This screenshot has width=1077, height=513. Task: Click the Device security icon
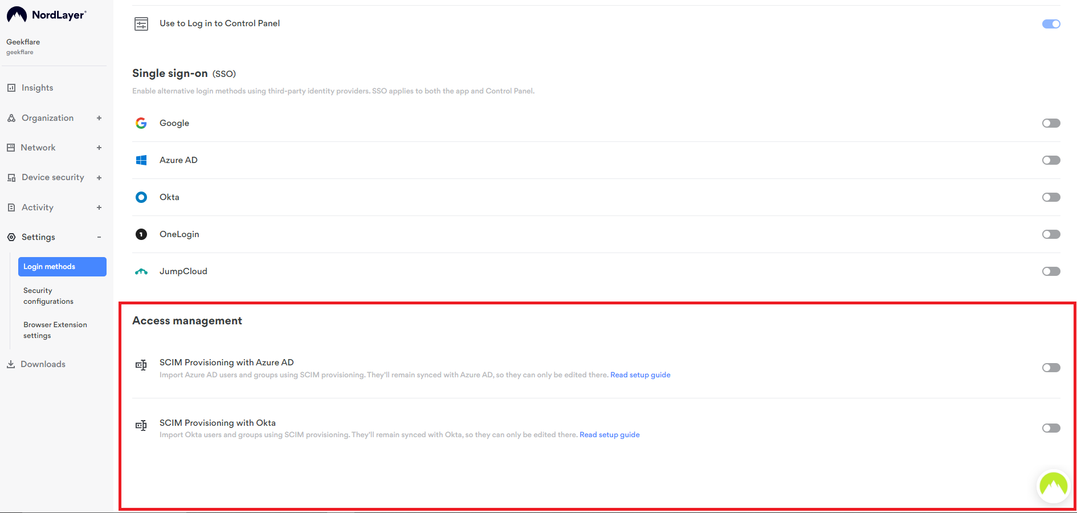(x=11, y=178)
